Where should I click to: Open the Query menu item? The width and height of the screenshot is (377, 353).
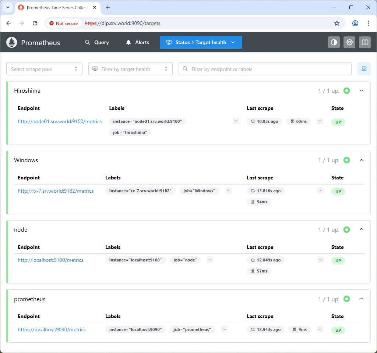97,43
